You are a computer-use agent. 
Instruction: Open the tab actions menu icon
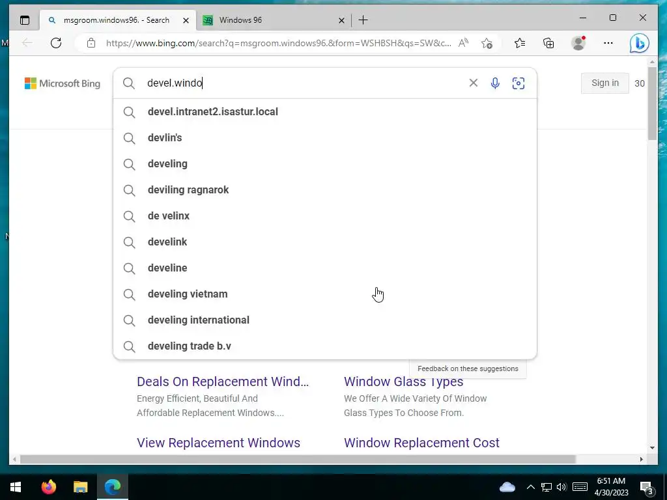[25, 20]
